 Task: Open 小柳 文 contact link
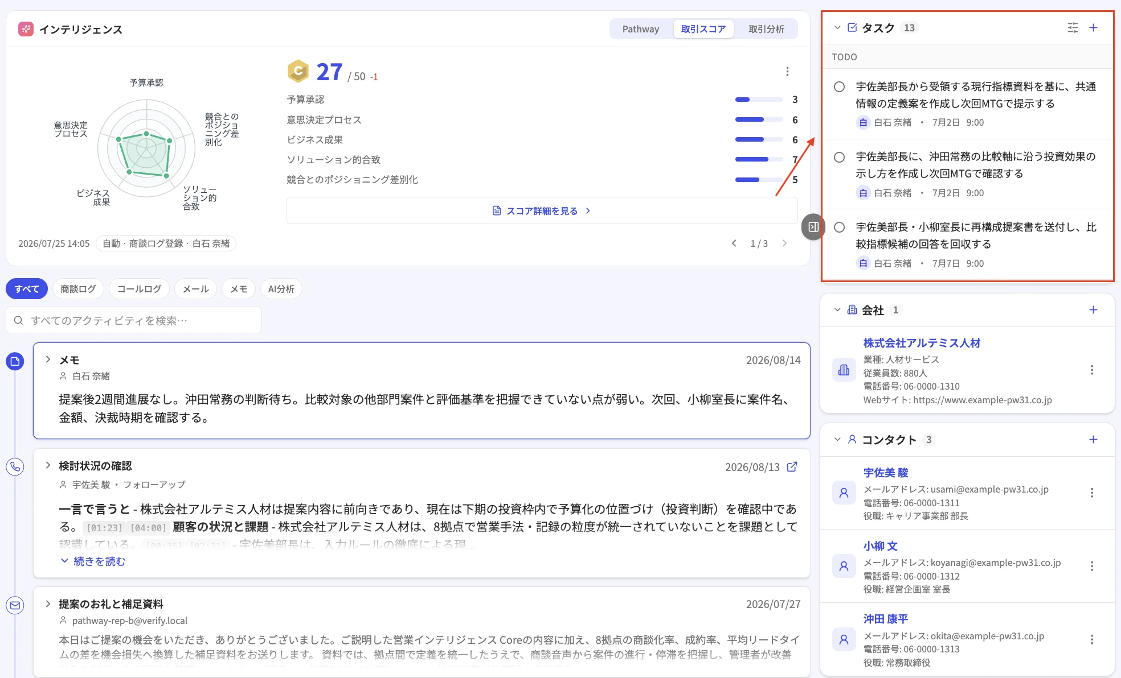coord(880,546)
